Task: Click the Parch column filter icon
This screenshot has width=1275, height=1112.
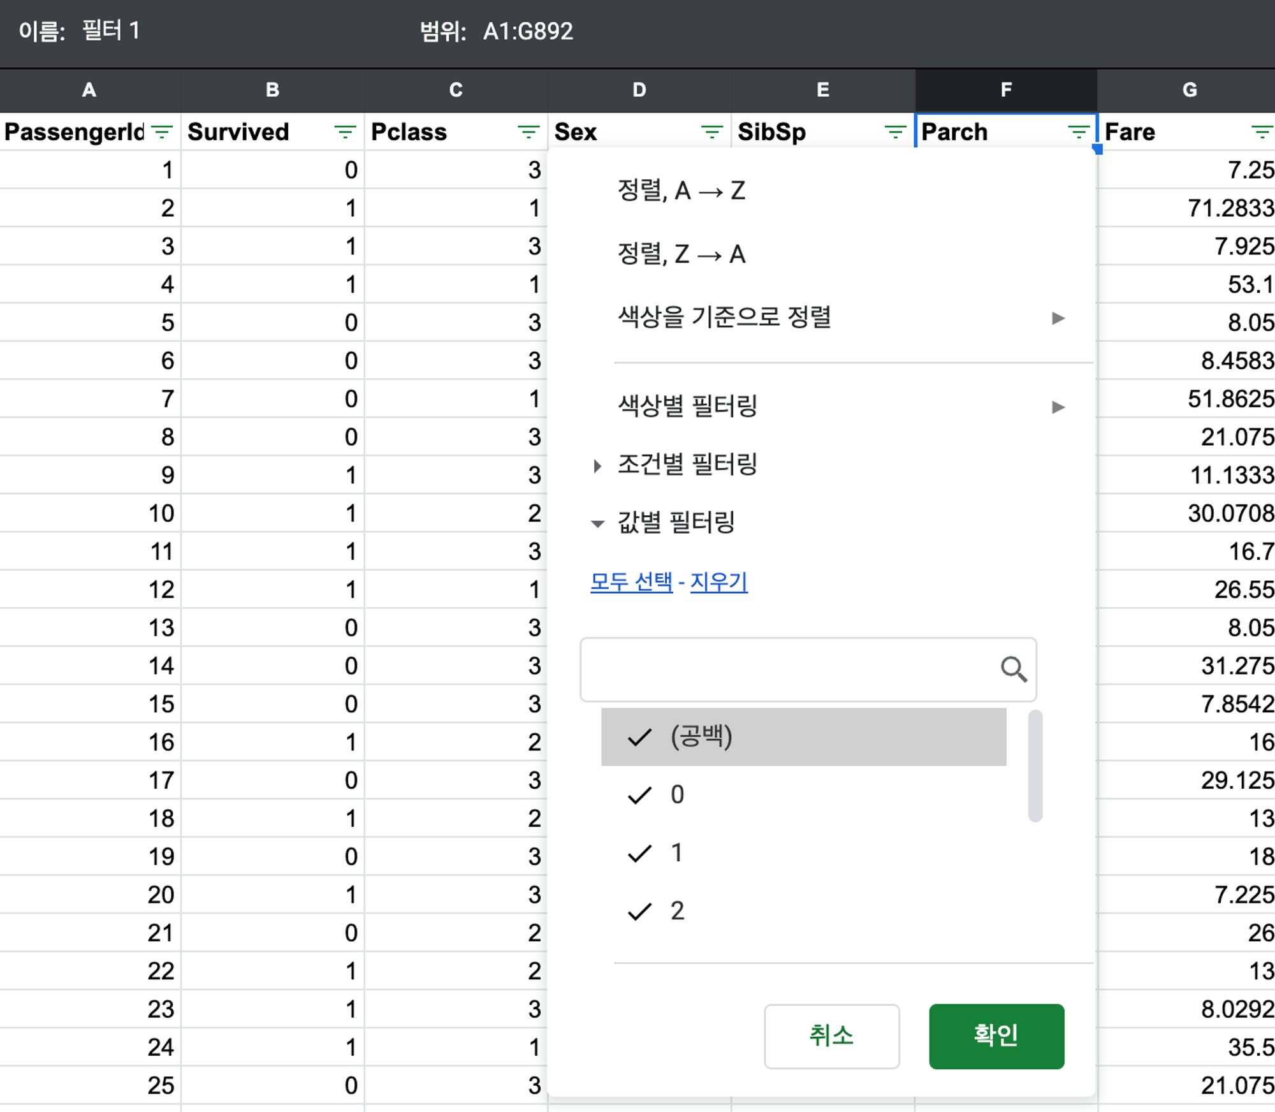Action: pyautogui.click(x=1078, y=132)
